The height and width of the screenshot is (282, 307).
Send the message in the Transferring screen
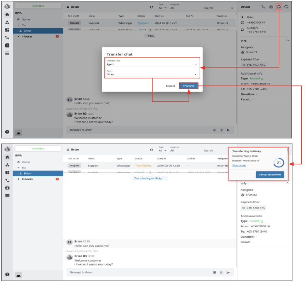228,272
